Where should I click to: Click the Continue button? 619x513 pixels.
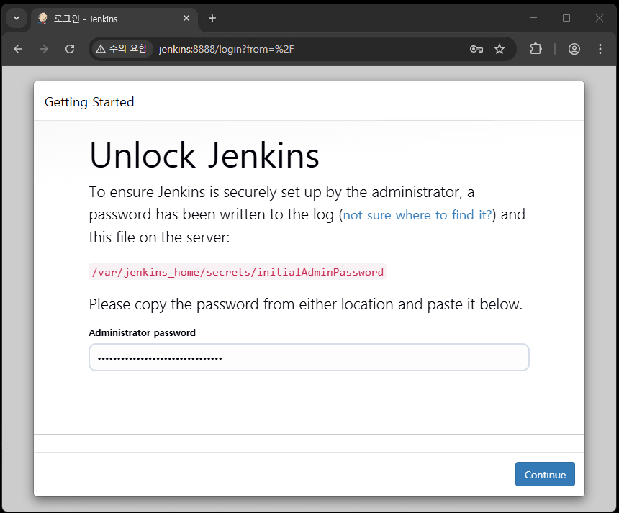pos(545,474)
